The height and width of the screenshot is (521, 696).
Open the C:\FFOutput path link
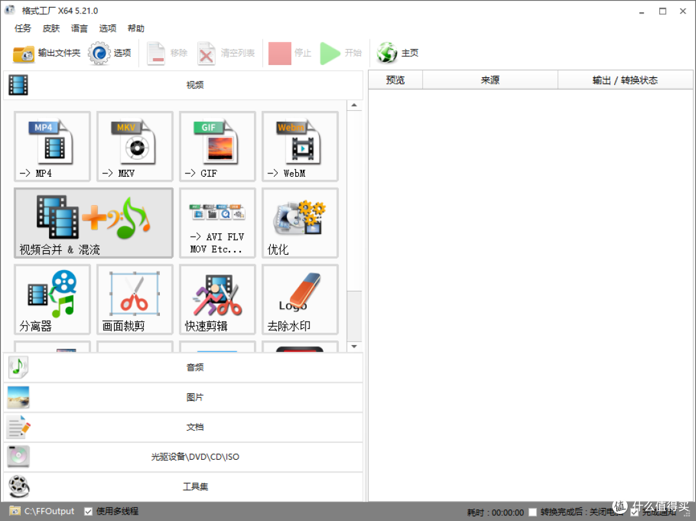point(49,511)
